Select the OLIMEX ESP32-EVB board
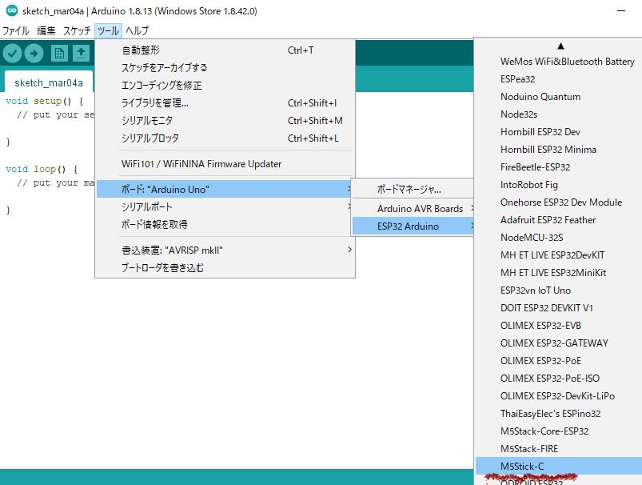The height and width of the screenshot is (485, 642). [559, 326]
